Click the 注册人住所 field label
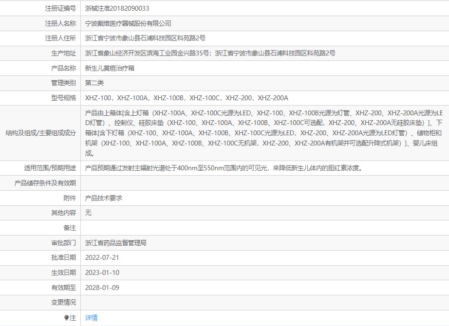Image resolution: width=449 pixels, height=326 pixels. coord(60,38)
